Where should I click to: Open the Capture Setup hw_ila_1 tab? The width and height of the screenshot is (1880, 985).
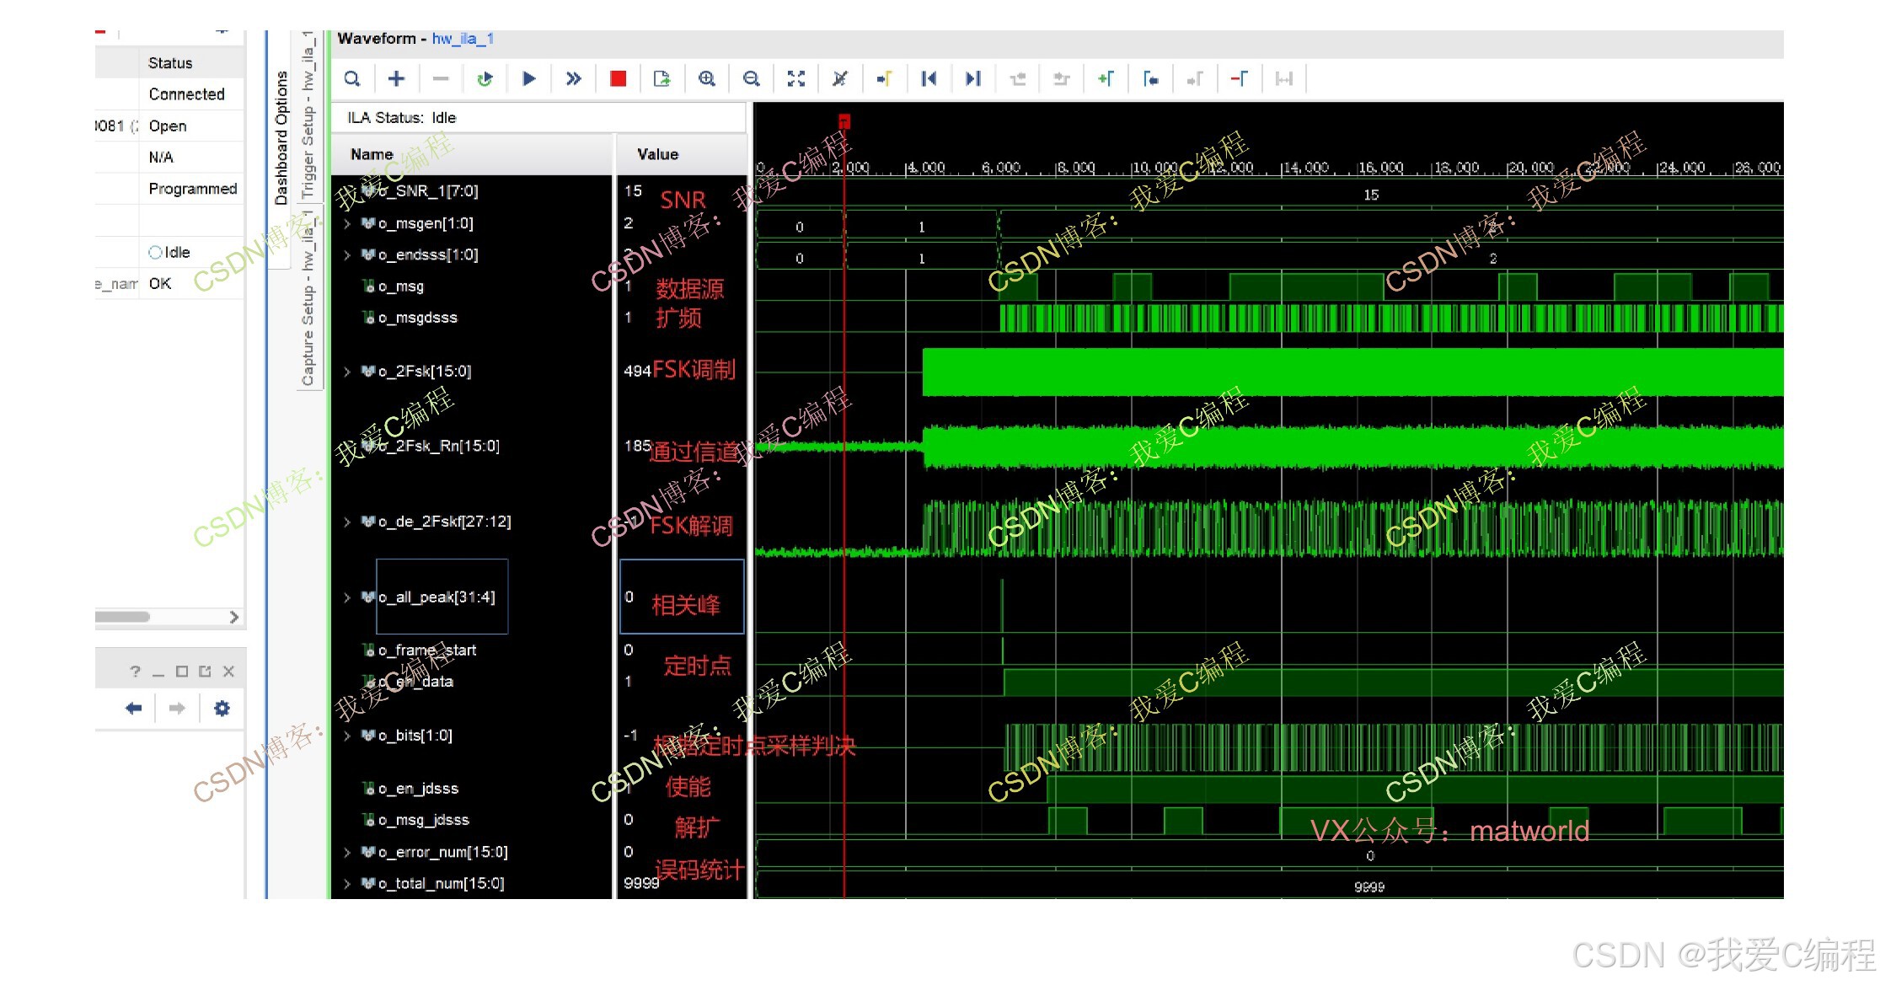click(308, 297)
